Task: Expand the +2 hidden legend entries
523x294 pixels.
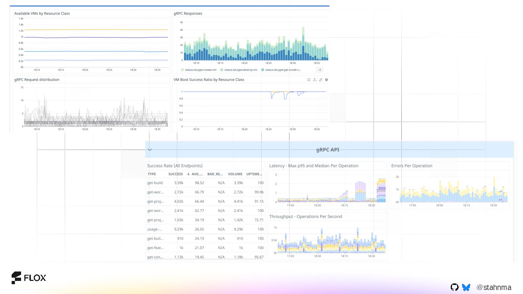Action: coord(320,70)
